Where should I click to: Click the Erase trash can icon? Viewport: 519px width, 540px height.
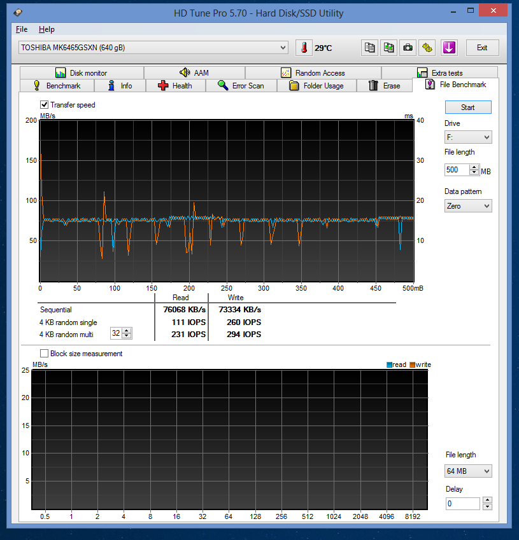coord(373,85)
